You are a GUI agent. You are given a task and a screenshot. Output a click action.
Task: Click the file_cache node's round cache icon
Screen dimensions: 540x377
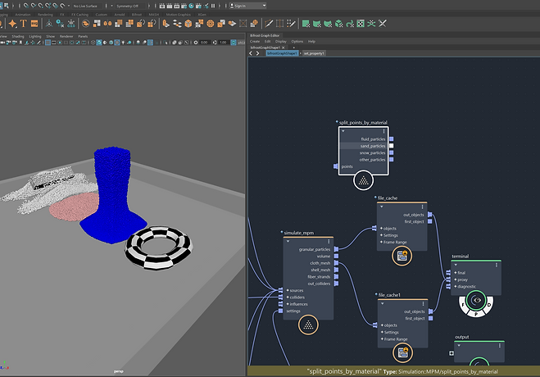(402, 256)
